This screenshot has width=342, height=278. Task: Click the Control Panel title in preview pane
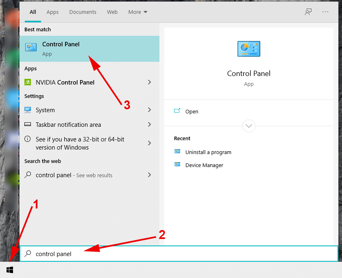248,74
